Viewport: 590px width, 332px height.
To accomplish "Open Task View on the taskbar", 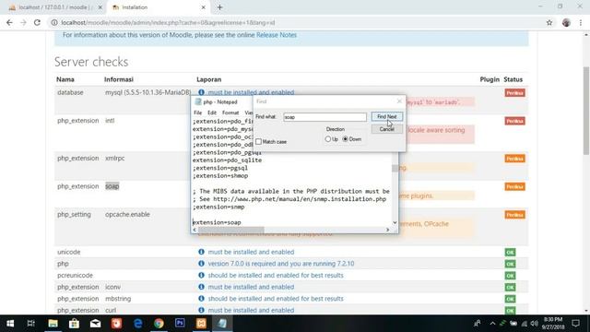I will tap(31, 324).
